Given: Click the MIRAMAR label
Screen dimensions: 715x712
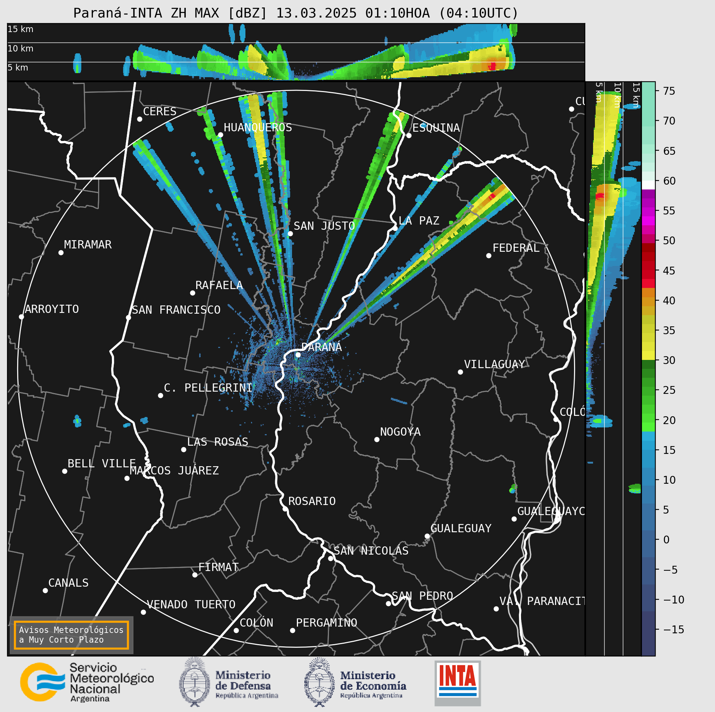Looking at the screenshot, I should (x=88, y=244).
